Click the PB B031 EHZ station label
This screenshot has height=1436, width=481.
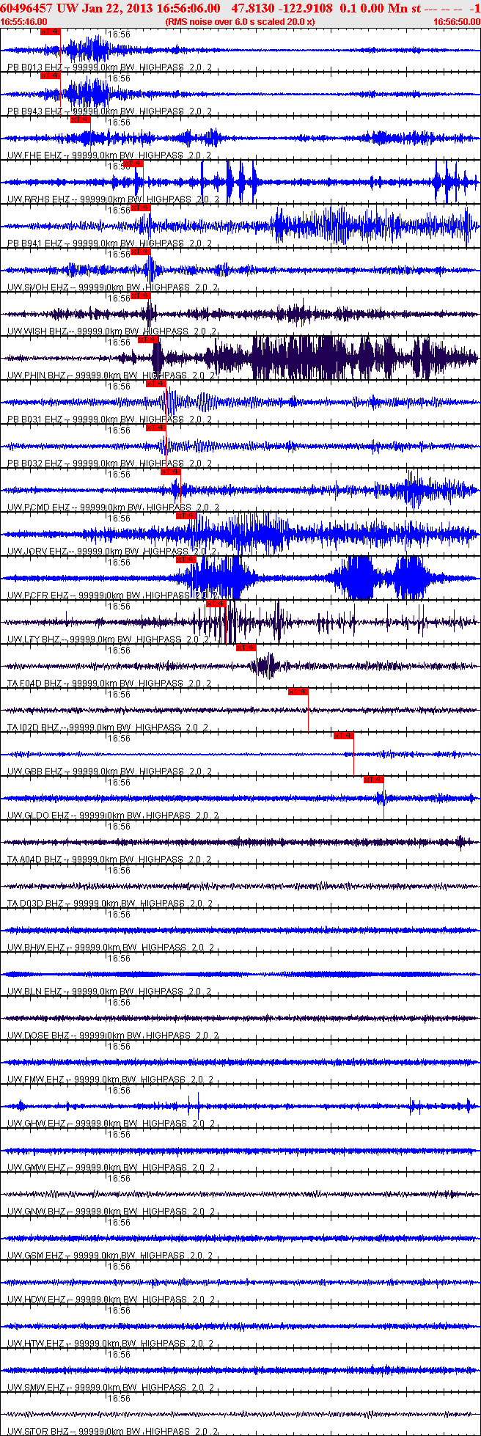[34, 420]
